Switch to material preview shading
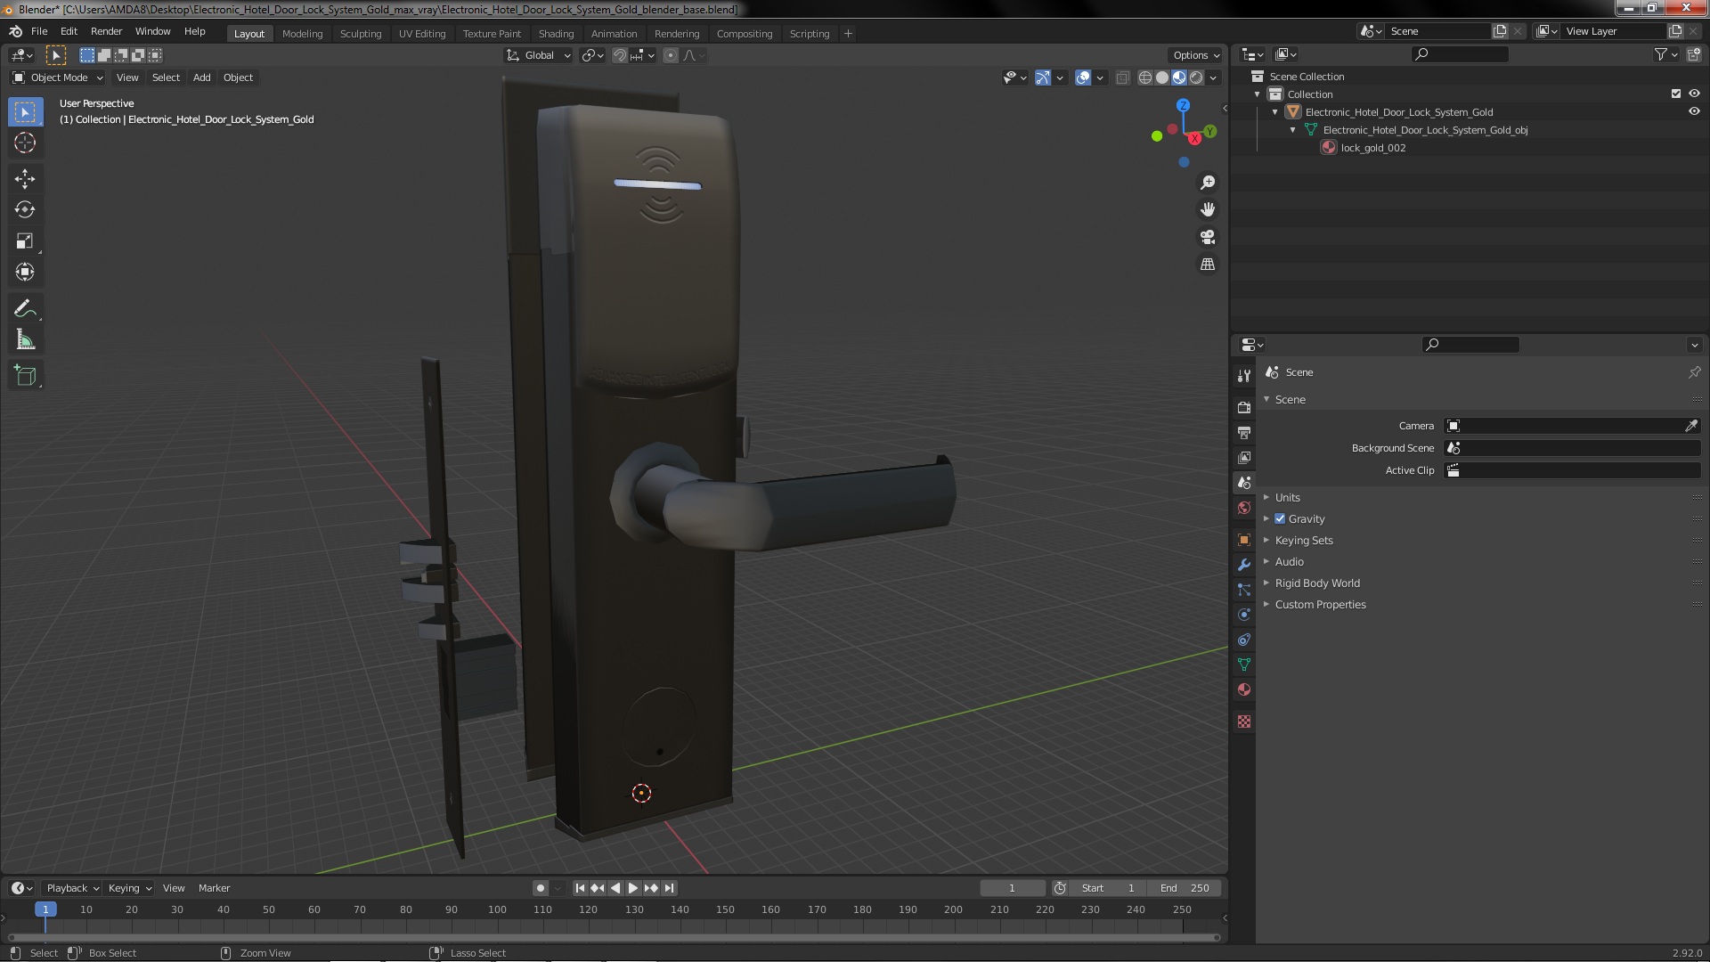 [x=1179, y=77]
